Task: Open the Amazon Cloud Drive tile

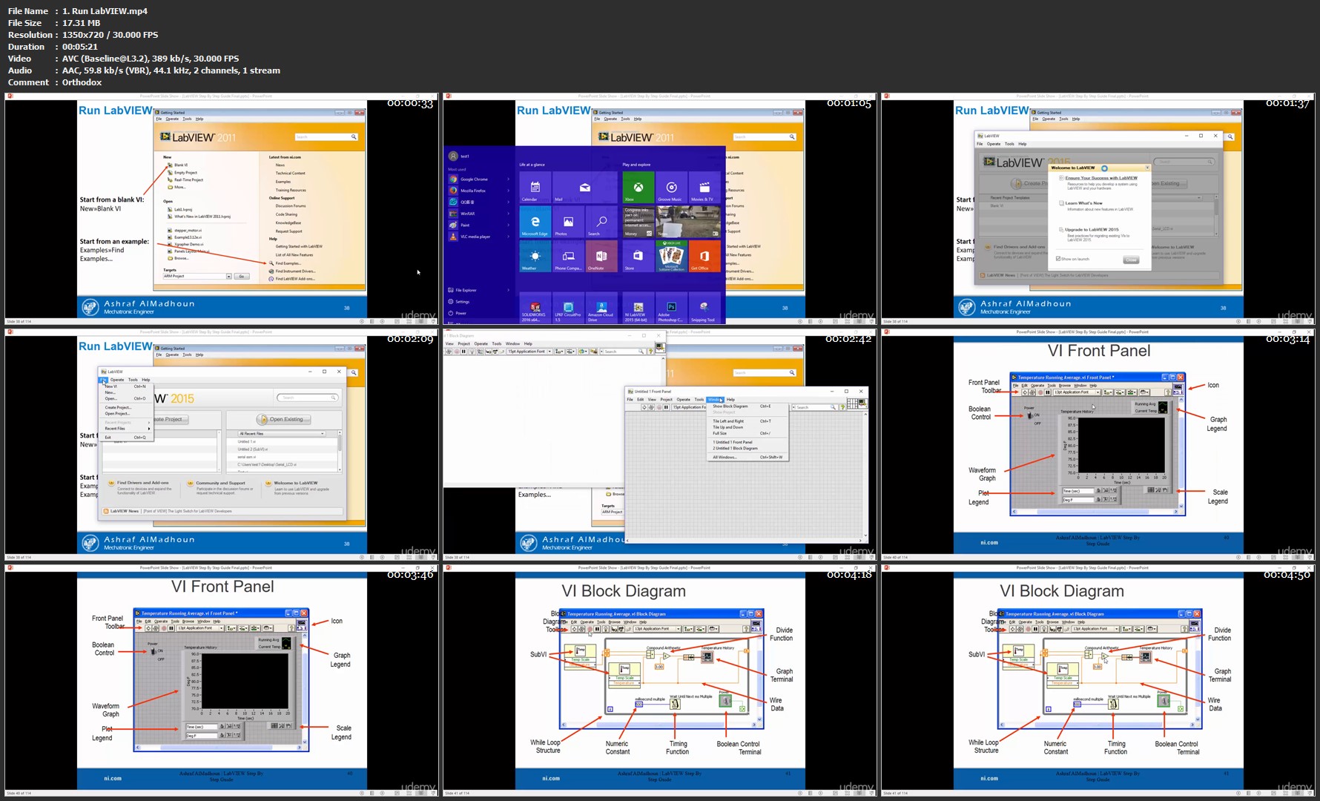Action: coord(601,308)
